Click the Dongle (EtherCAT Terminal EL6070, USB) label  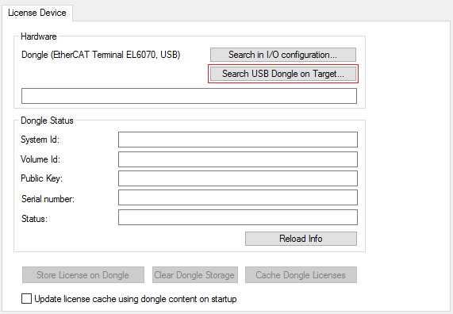tap(101, 55)
